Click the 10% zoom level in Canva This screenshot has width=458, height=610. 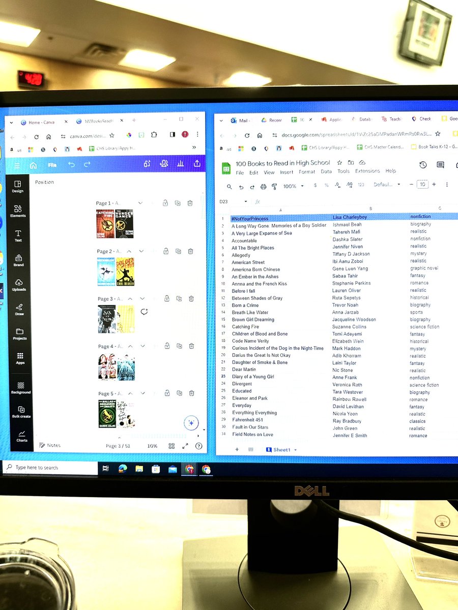152,446
